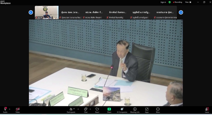Viewport: 212px width, 115px height.
Task: Unmute the microphone with Audio button
Action: (5, 109)
